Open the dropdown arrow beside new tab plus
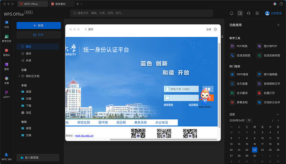Image resolution: width=286 pixels, height=164 pixels. pyautogui.click(x=82, y=4)
